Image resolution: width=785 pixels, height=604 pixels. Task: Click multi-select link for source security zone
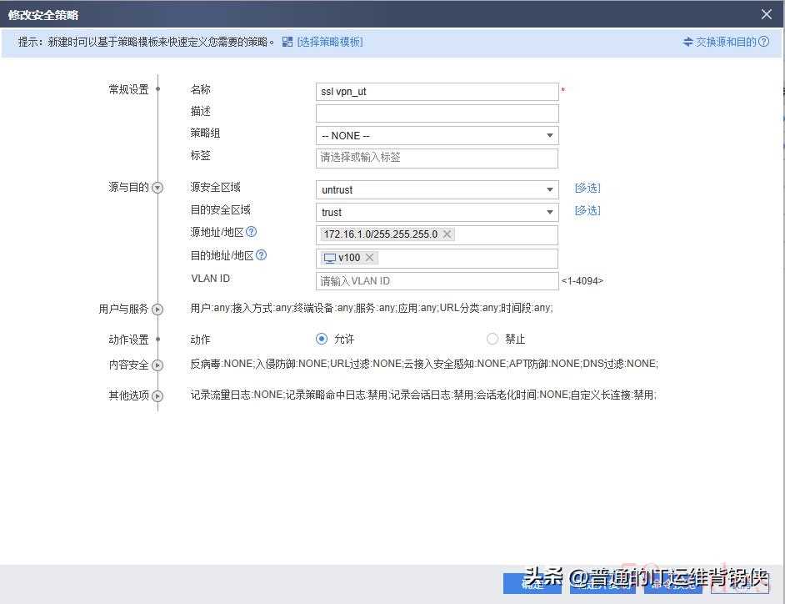coord(587,189)
